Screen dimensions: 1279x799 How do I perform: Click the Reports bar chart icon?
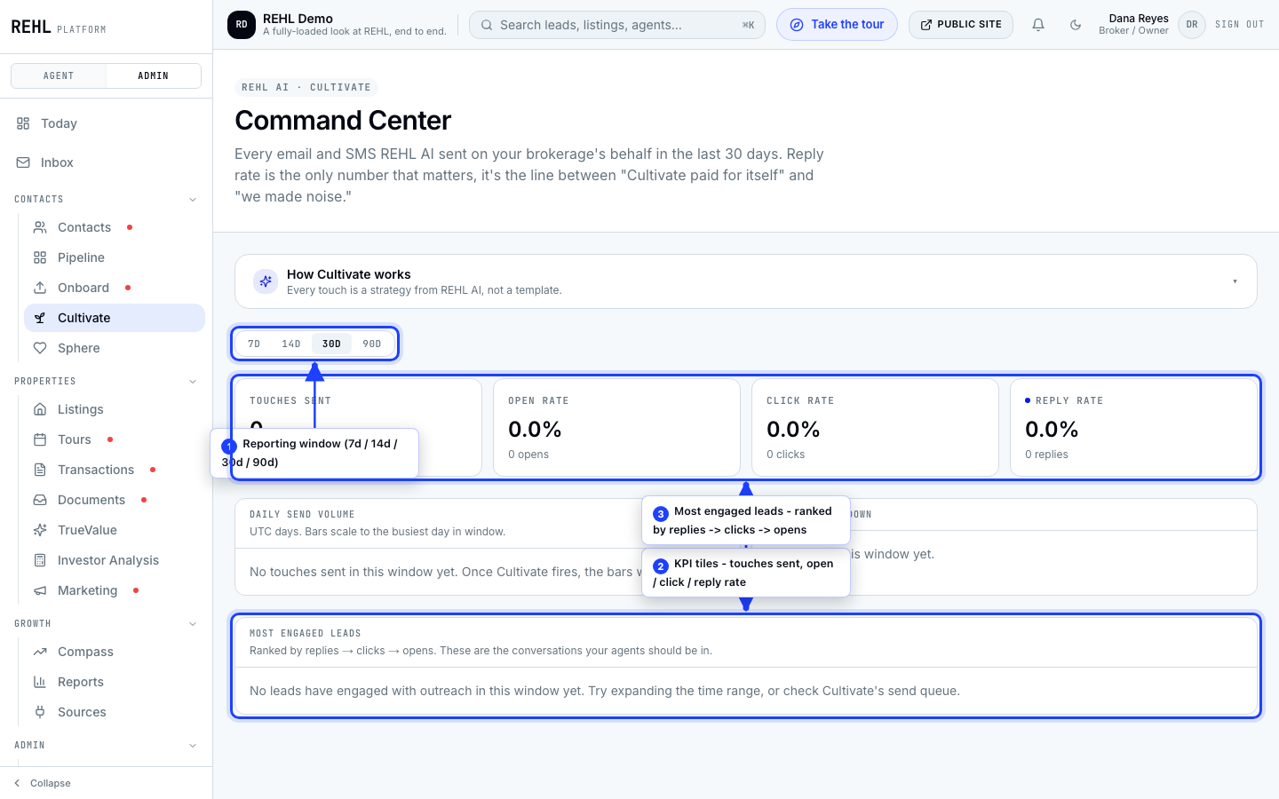click(x=40, y=682)
